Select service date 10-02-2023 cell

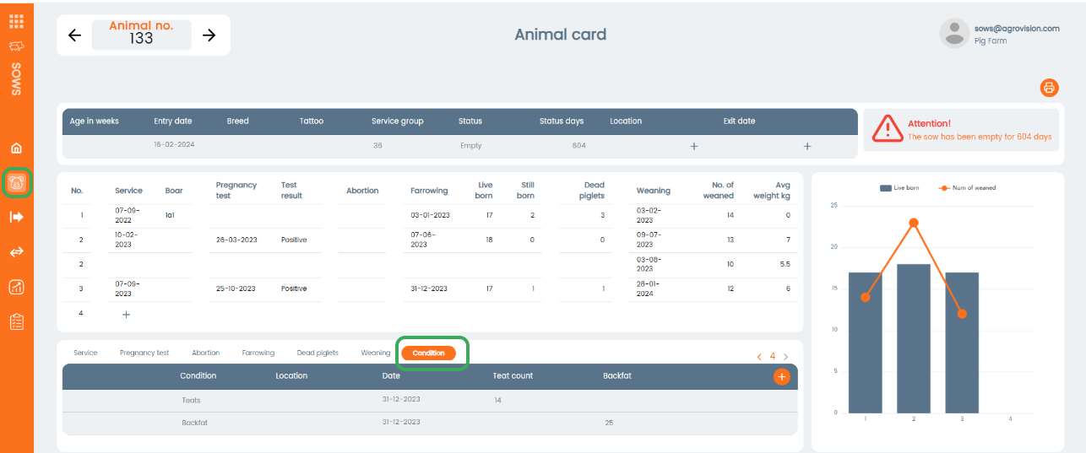point(128,240)
